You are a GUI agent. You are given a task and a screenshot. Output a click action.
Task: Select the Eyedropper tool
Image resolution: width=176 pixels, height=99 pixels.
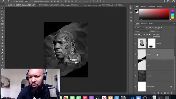[2, 27]
